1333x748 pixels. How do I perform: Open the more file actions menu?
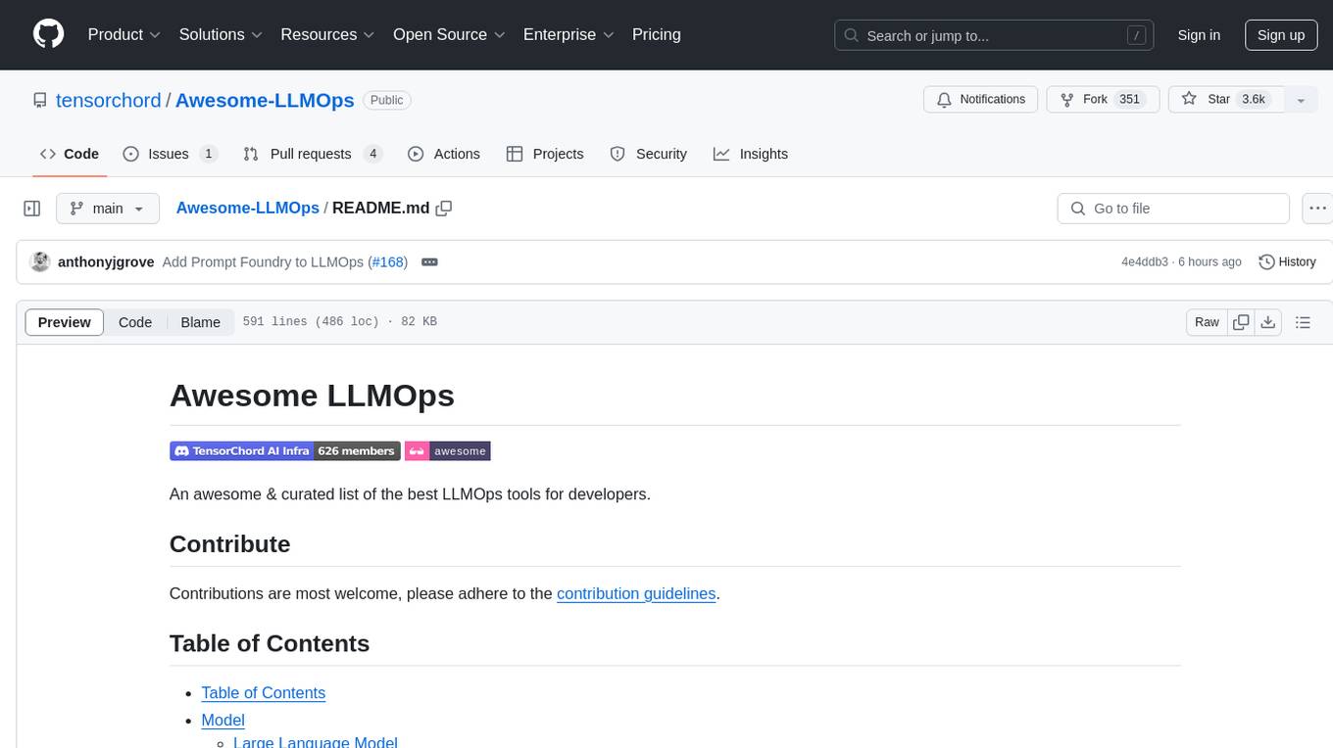pyautogui.click(x=1317, y=209)
